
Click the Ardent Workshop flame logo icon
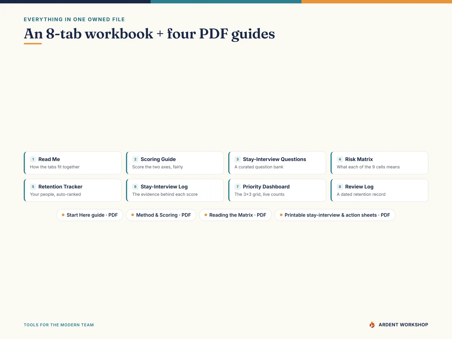coord(372,325)
